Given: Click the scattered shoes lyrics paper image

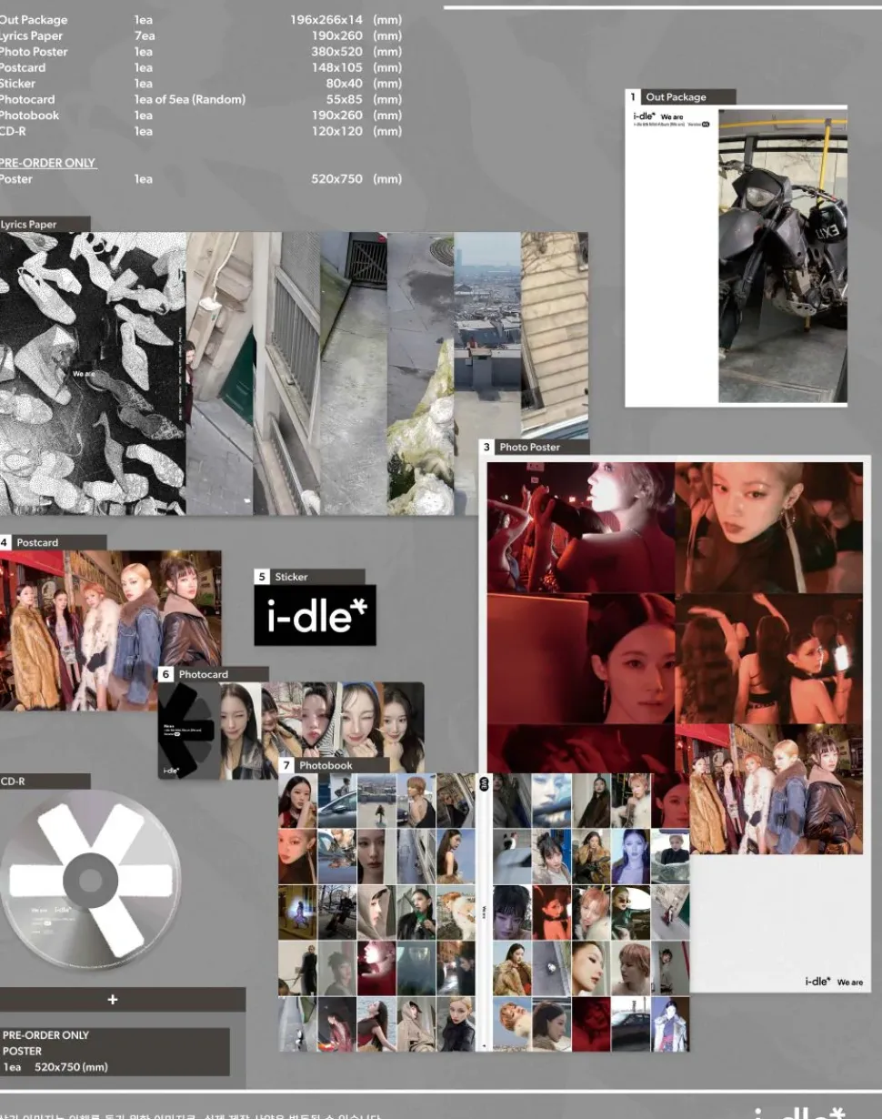Looking at the screenshot, I should tap(91, 373).
